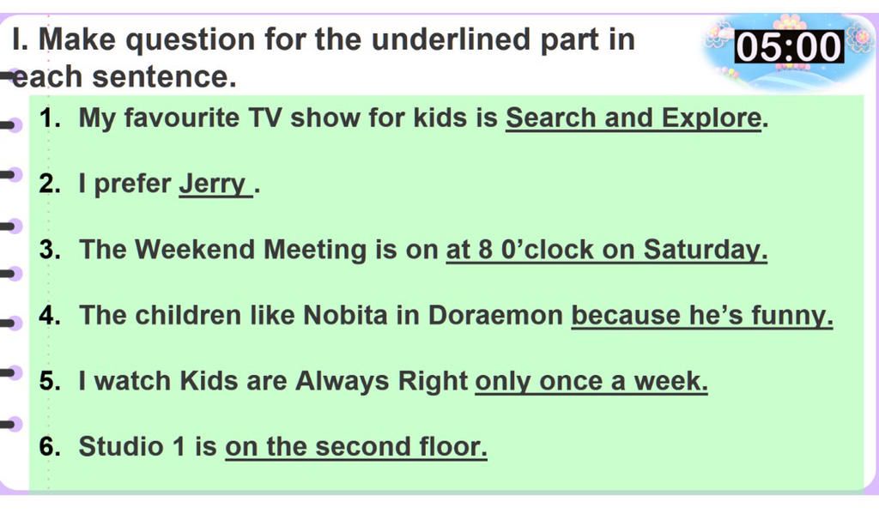879x532 pixels.
Task: Click the words "Kids are Always Right"
Action: tap(324, 381)
